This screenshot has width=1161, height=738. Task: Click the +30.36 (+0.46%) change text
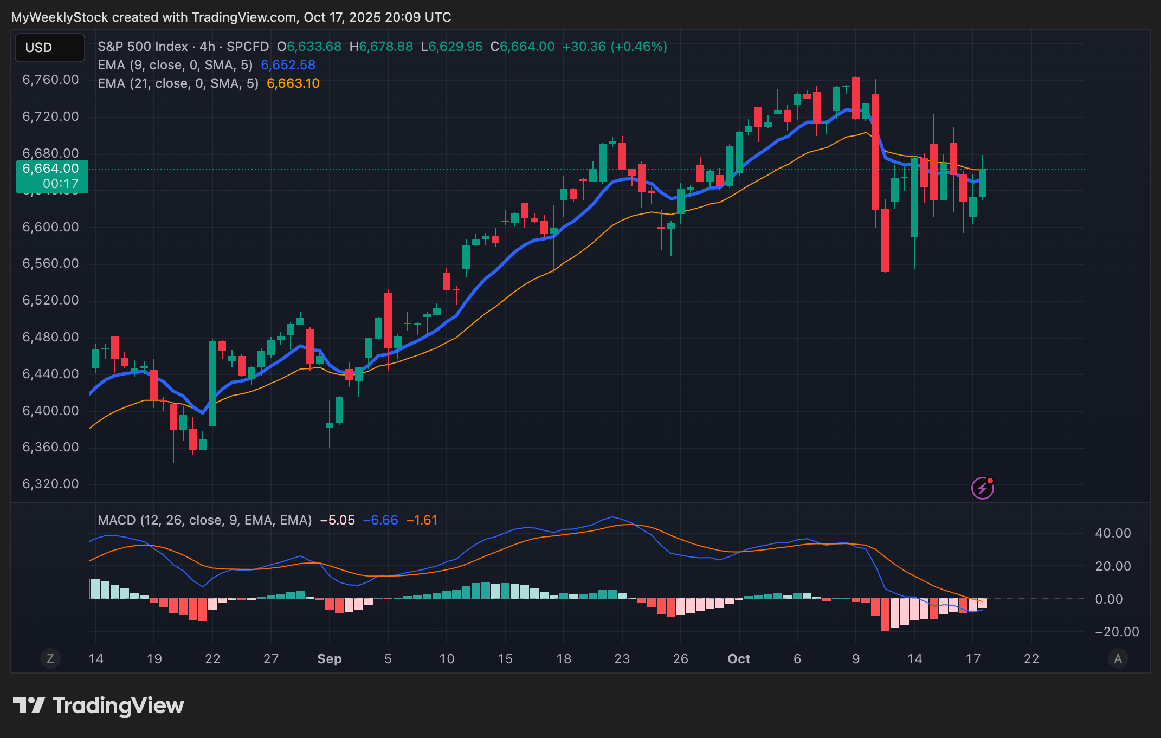coord(614,47)
